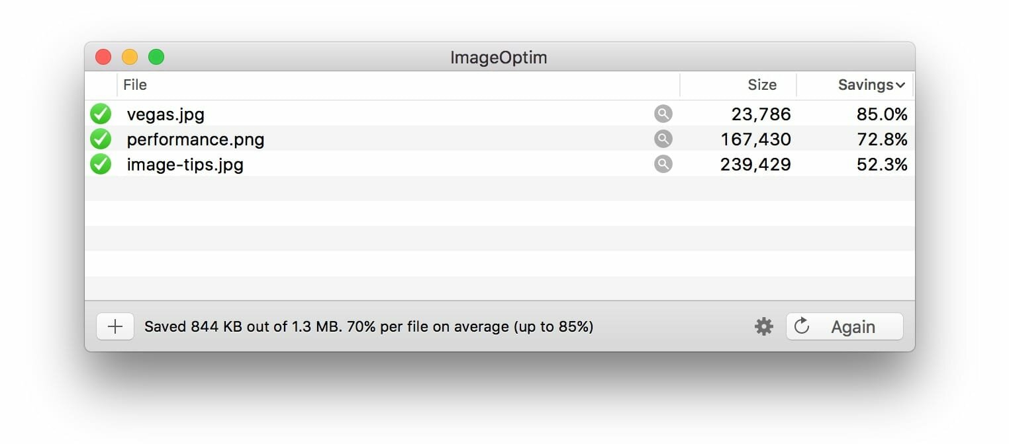The height and width of the screenshot is (444, 1009).
Task: Add files with the plus button
Action: [115, 326]
